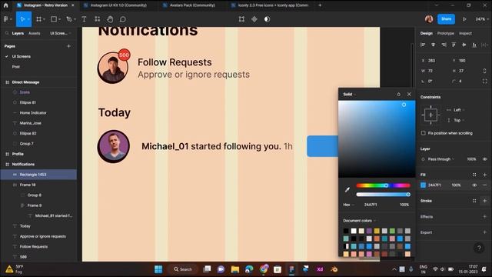
Task: Open the Pass through blend mode dropdown
Action: coord(440,159)
